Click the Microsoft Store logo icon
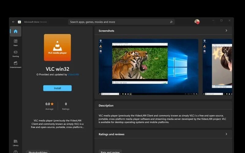Image resolution: width=245 pixels, height=153 pixels. pyautogui.click(x=19, y=22)
